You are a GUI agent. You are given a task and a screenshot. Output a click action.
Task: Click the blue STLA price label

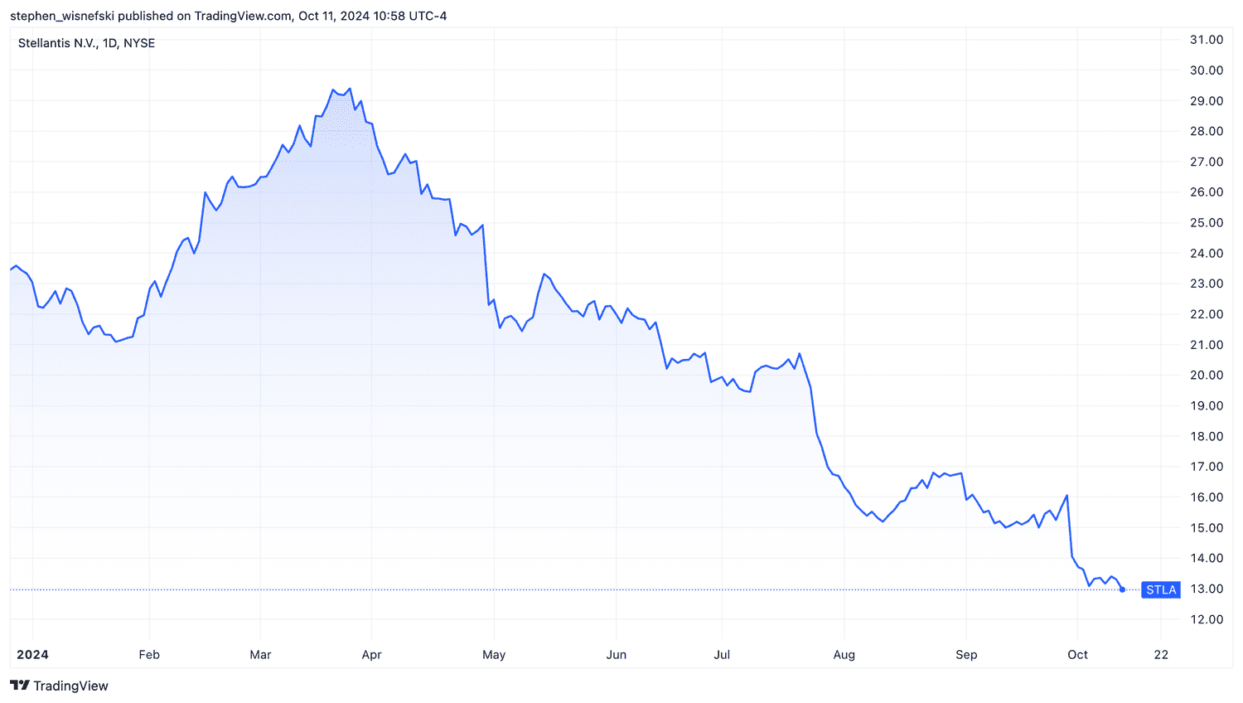click(1161, 589)
